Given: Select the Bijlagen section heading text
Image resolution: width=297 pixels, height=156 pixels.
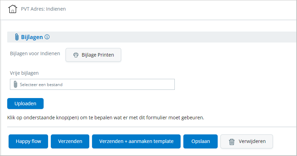Looking at the screenshot, I should tap(32, 37).
